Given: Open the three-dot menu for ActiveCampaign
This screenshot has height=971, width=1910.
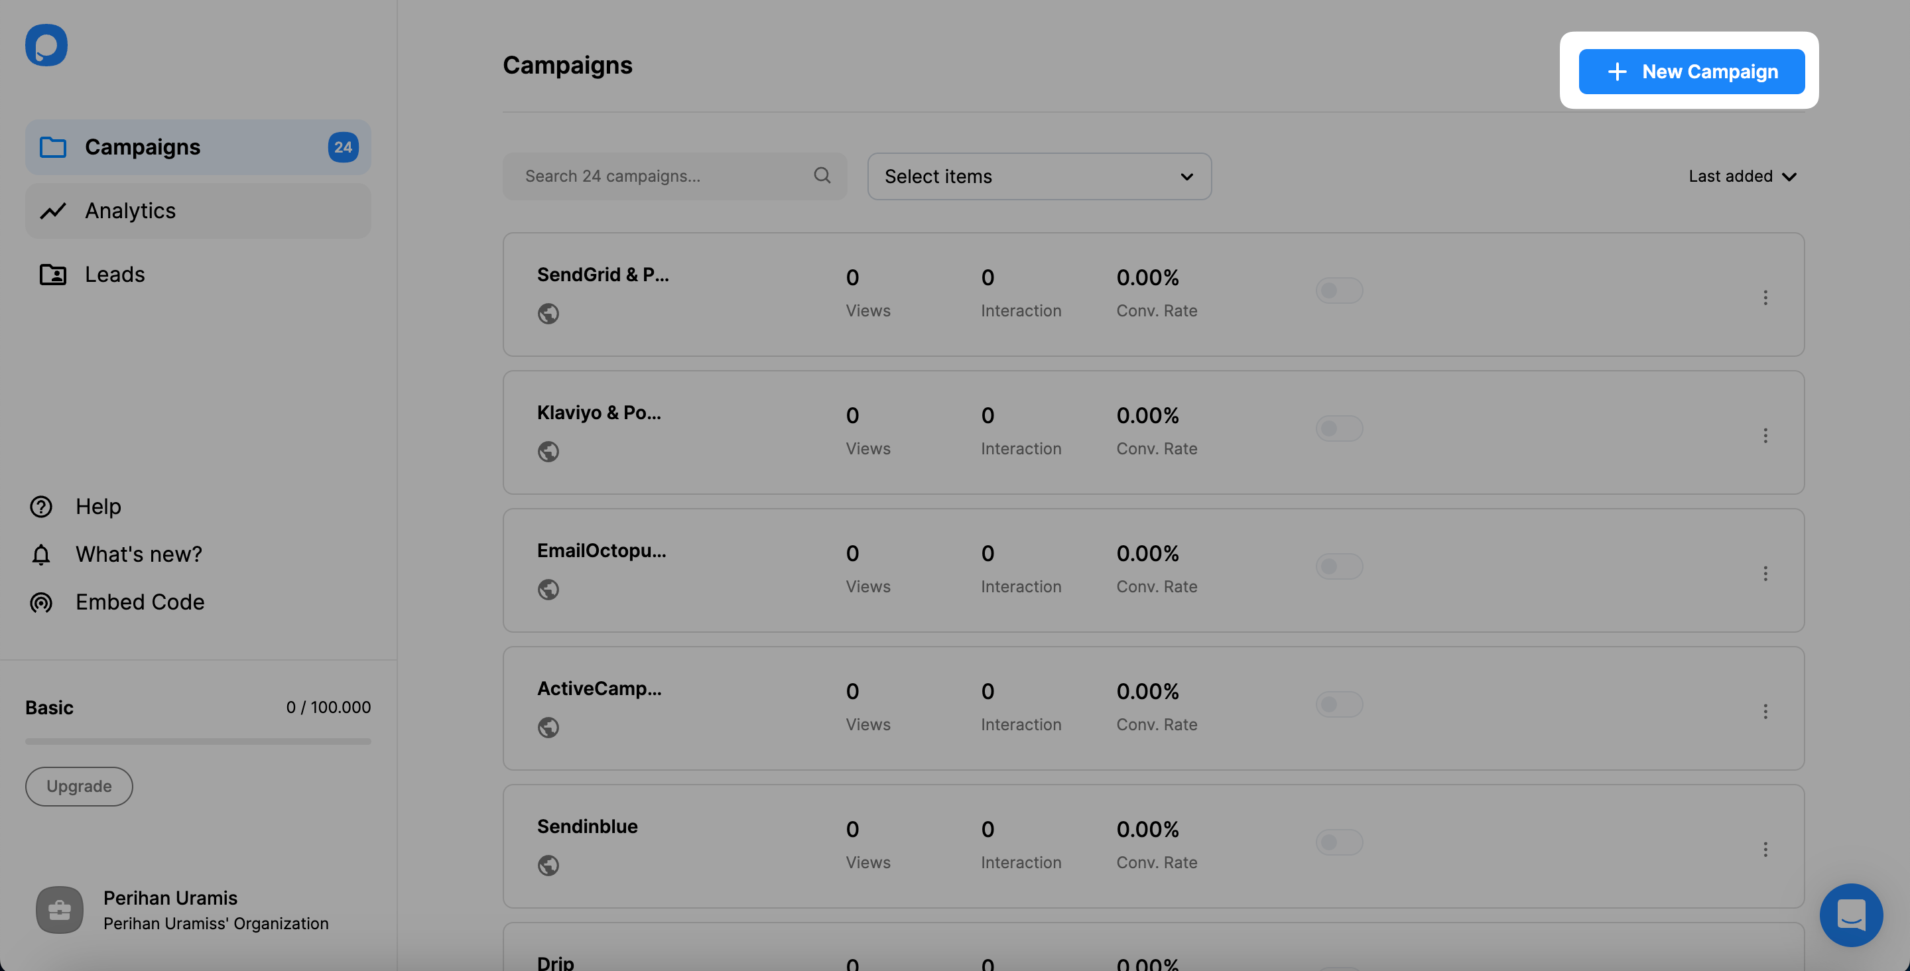Looking at the screenshot, I should [1766, 710].
